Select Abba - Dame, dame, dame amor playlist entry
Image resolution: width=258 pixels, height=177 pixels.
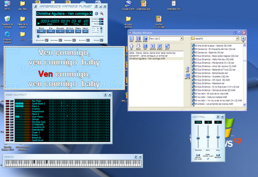[152, 53]
